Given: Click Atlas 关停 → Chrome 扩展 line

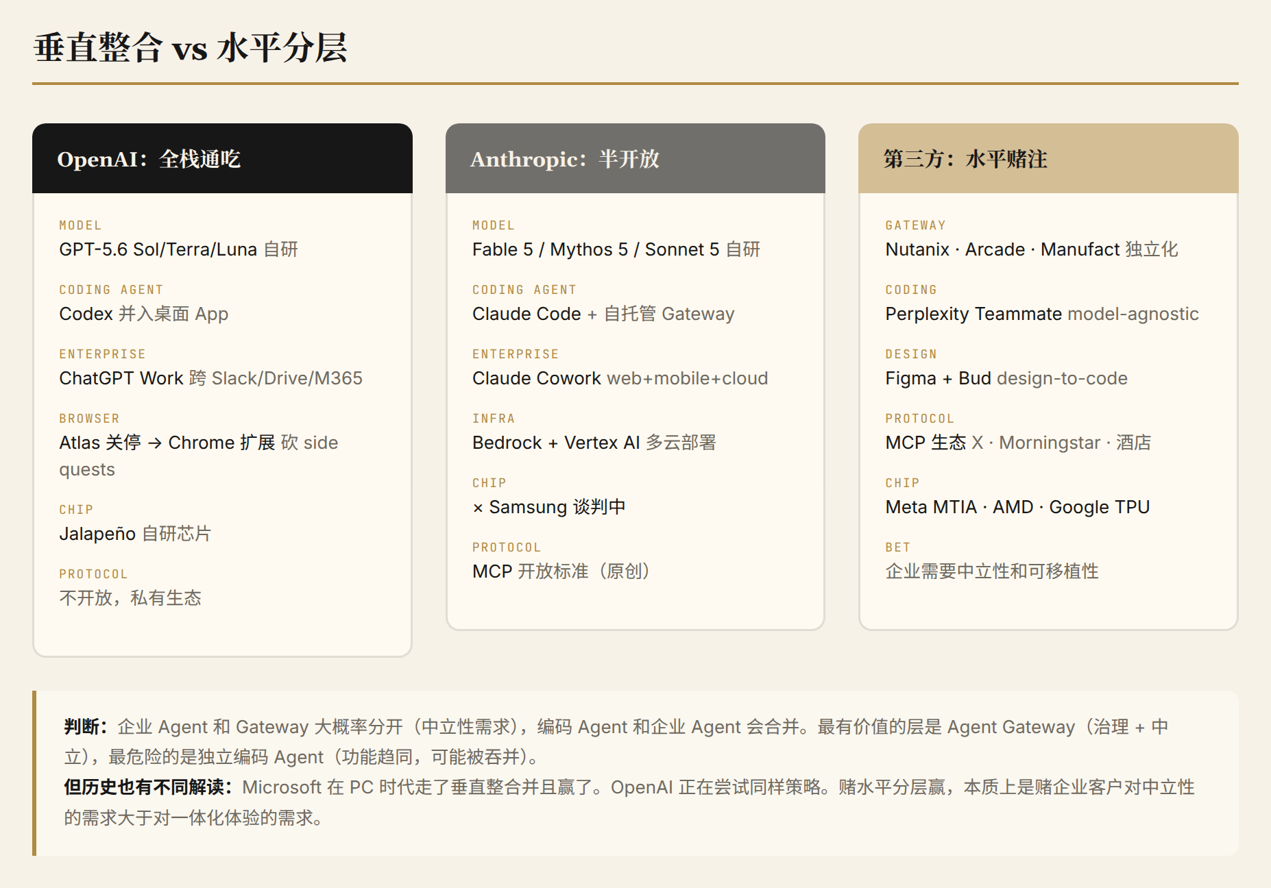Looking at the screenshot, I should tap(199, 456).
